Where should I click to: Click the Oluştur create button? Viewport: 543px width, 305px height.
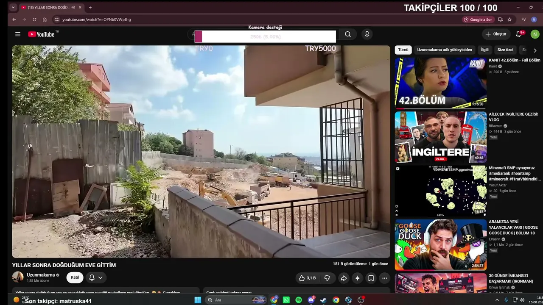(496, 34)
